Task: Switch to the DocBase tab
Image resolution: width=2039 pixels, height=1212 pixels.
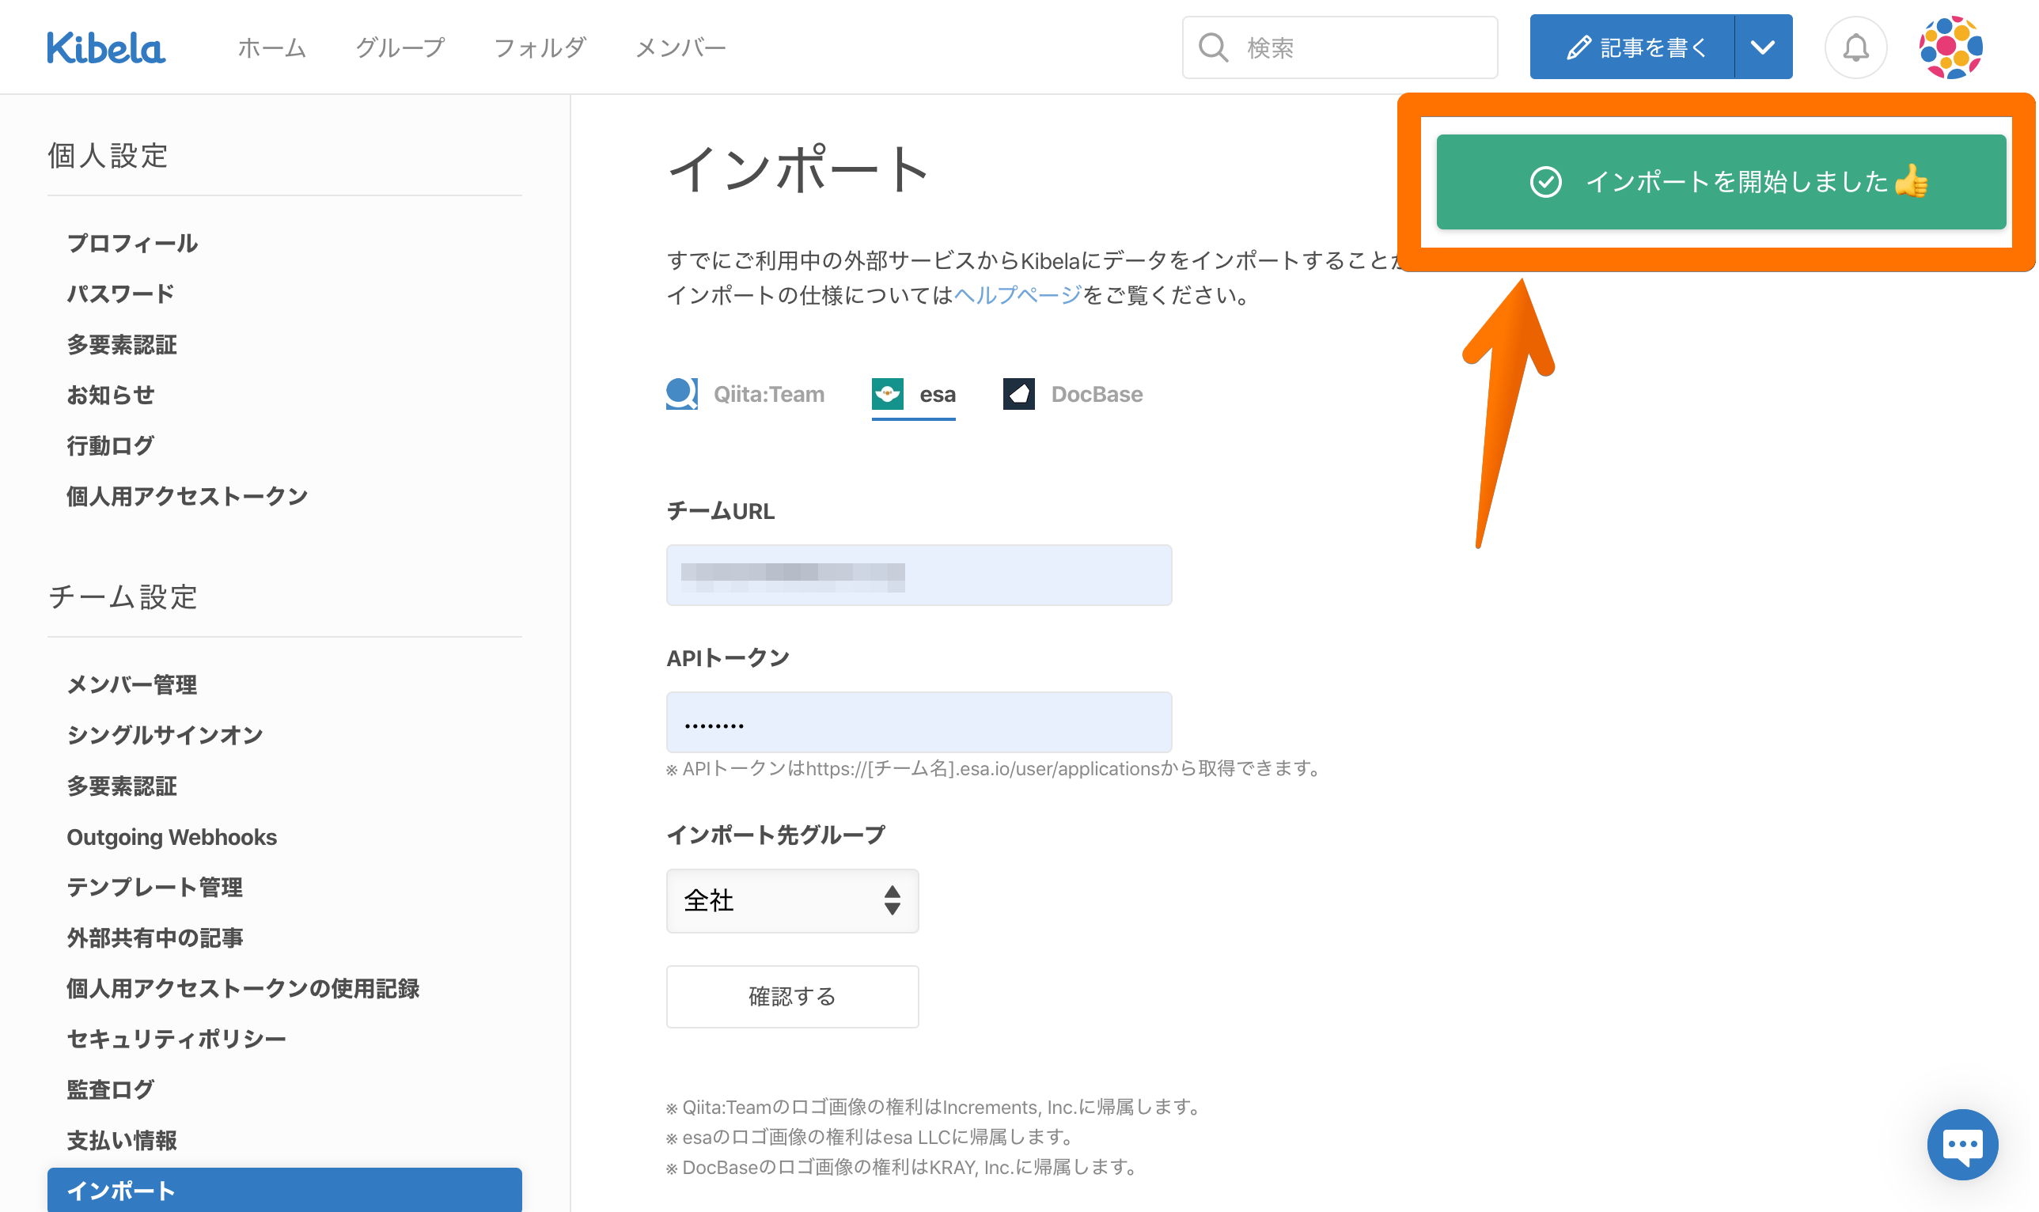Action: [1095, 395]
